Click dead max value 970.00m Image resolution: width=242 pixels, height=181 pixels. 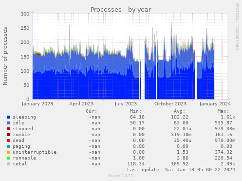click(225, 141)
